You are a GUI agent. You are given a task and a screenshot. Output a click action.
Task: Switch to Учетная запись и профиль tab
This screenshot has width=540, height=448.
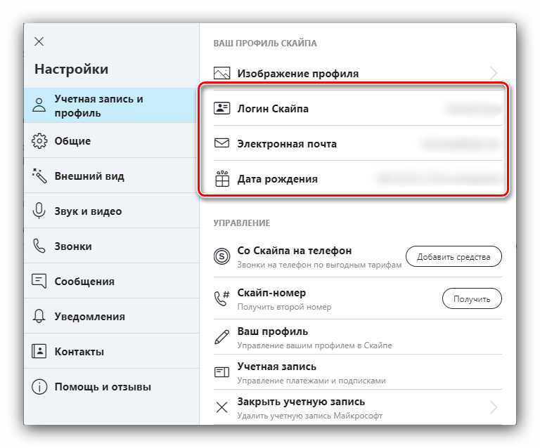[x=110, y=106]
